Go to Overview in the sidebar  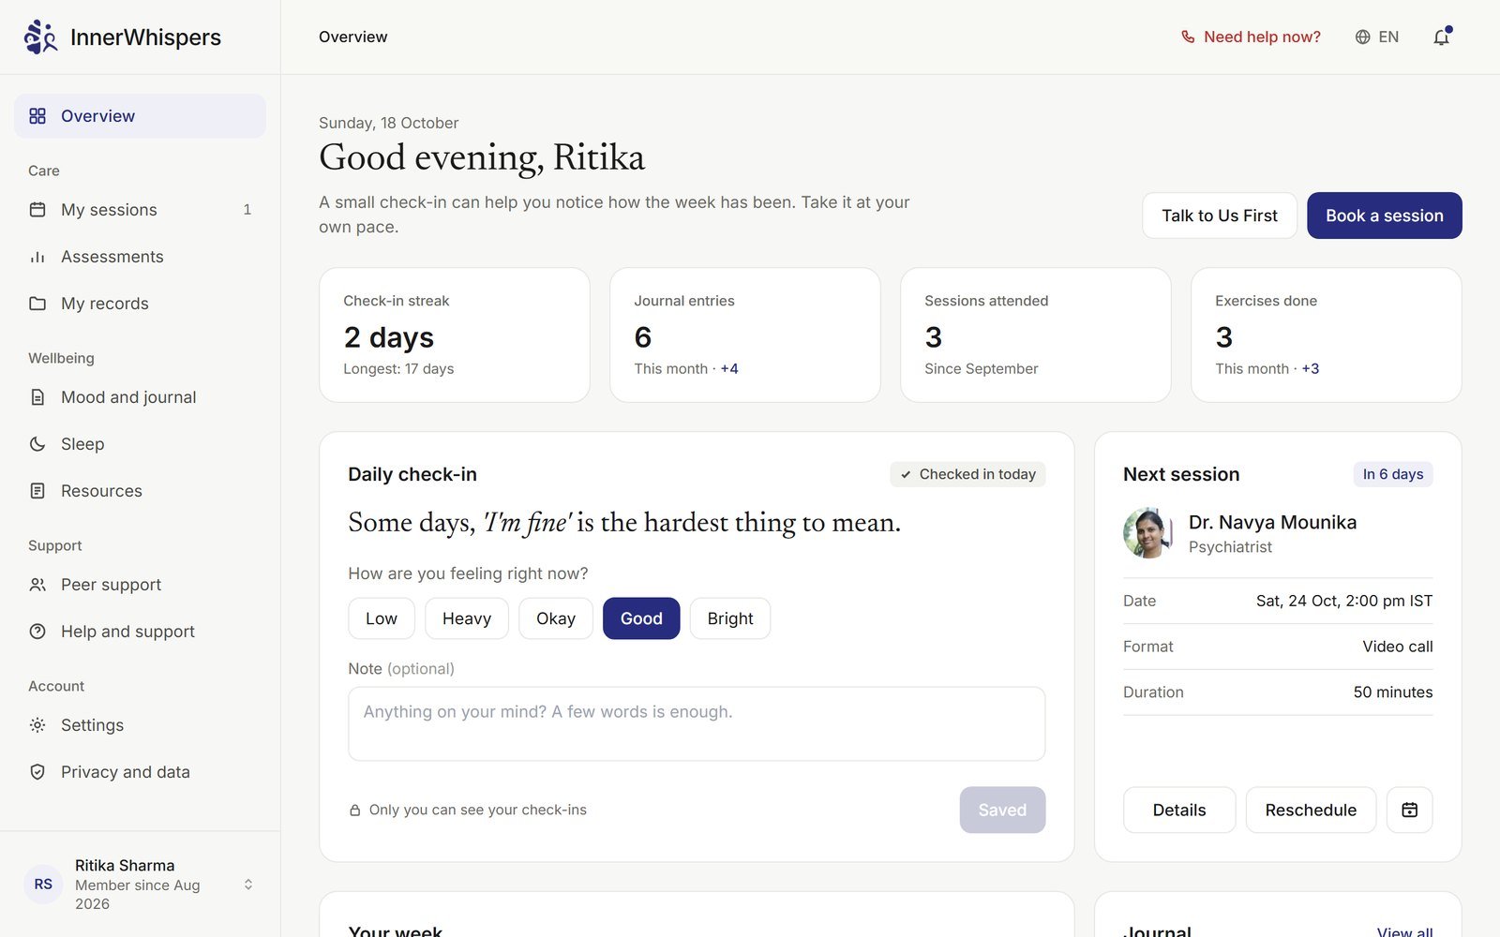[140, 115]
